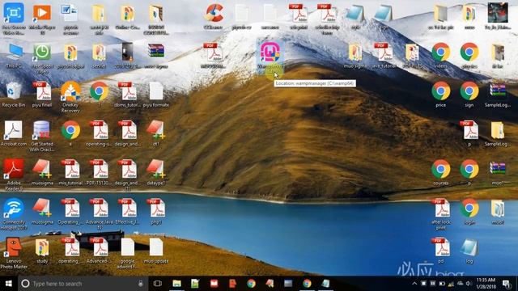The image size is (518, 291).
Task: Open the 'datatype1' file icon
Action: pyautogui.click(x=156, y=169)
